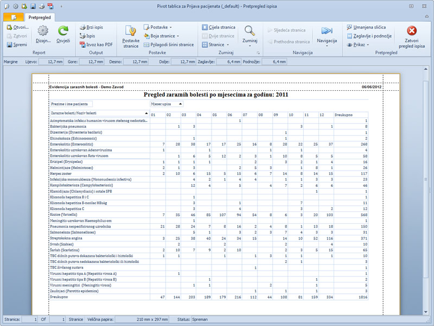The width and height of the screenshot is (434, 326).
Task: Click the print preview icon in title bar
Action: click(x=7, y=6)
